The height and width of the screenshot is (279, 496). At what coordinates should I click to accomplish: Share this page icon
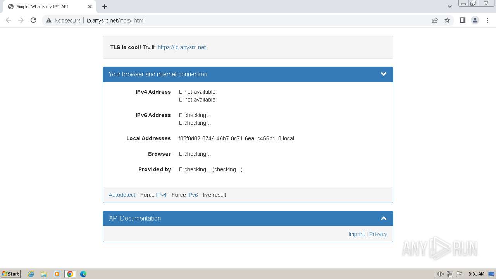coord(435,20)
